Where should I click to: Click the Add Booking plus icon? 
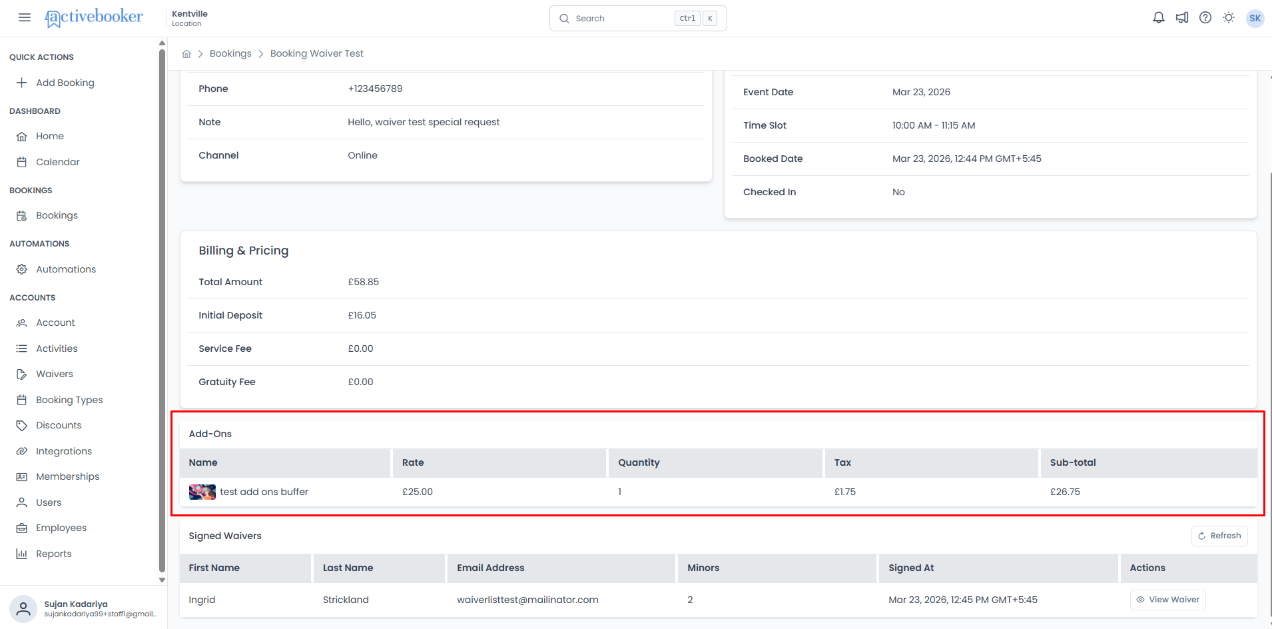(x=22, y=83)
